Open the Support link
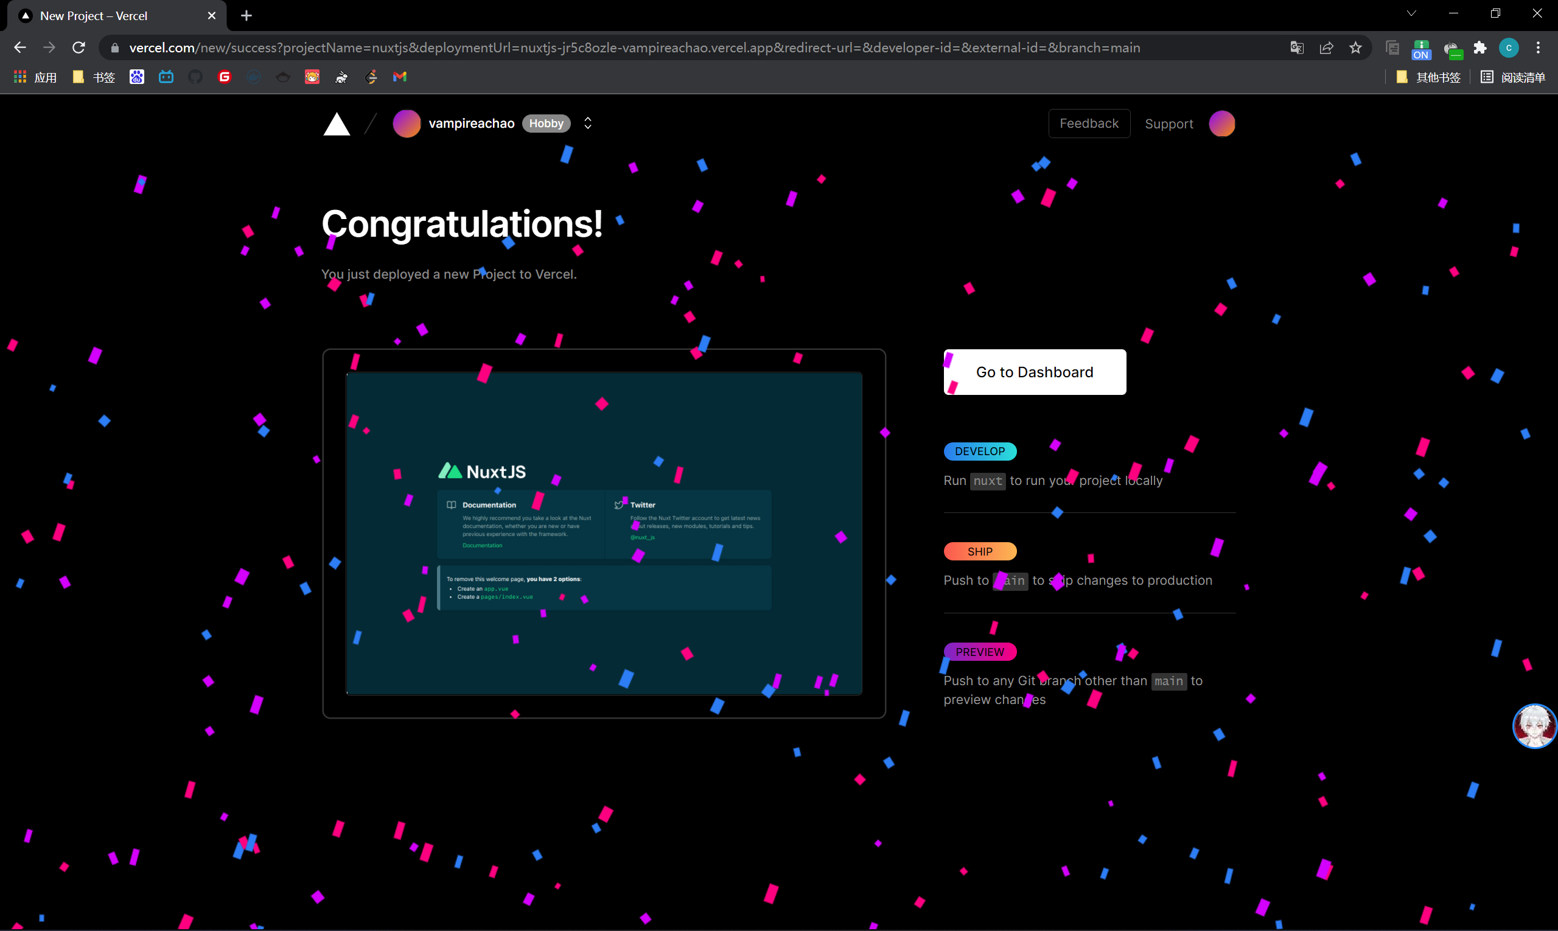This screenshot has height=931, width=1558. 1168,124
